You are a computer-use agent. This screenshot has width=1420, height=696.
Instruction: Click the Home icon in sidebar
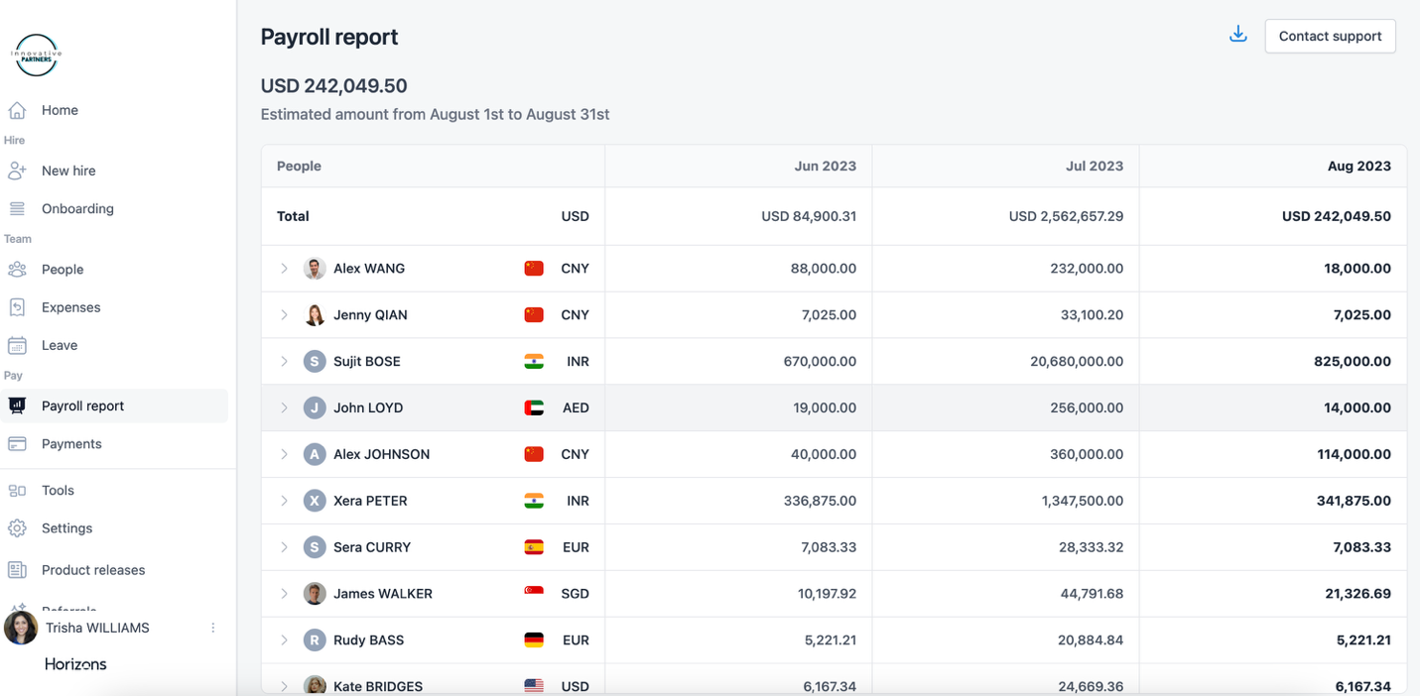17,110
